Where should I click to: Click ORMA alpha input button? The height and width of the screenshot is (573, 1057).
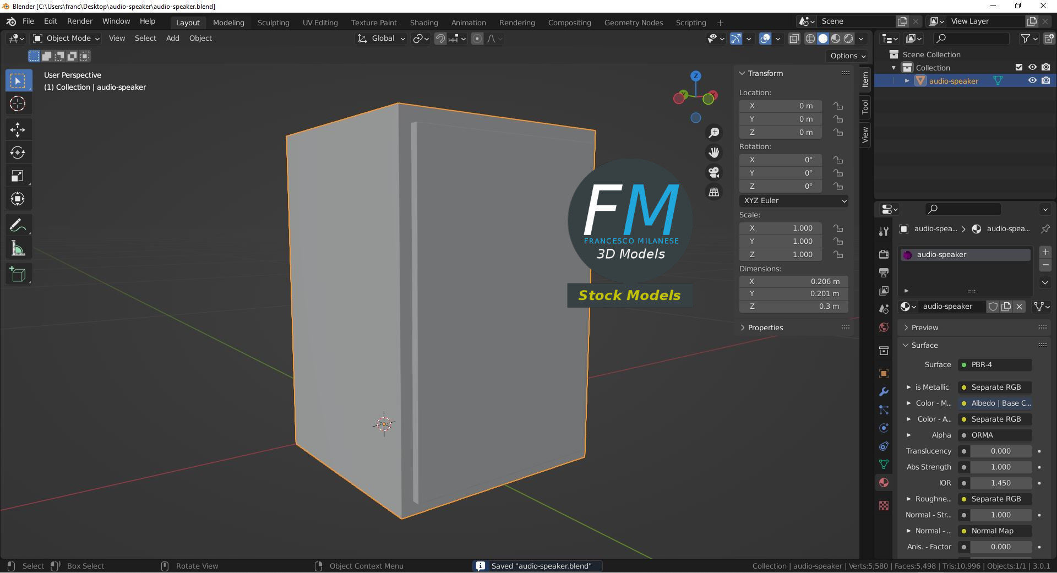point(995,435)
